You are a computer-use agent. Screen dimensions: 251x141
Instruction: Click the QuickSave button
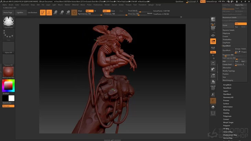179,1
